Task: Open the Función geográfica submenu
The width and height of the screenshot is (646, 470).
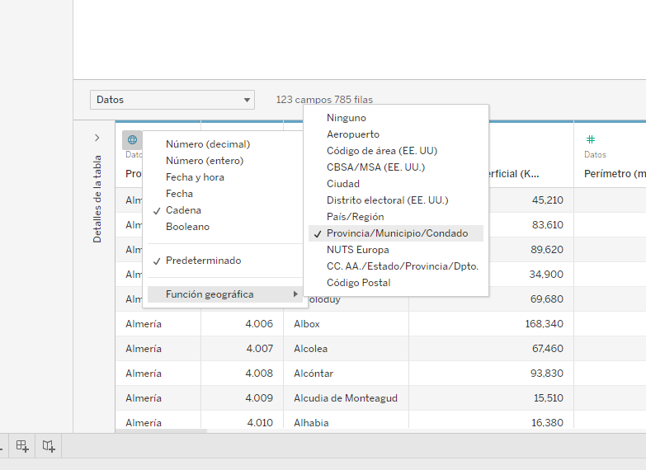Action: click(x=225, y=294)
